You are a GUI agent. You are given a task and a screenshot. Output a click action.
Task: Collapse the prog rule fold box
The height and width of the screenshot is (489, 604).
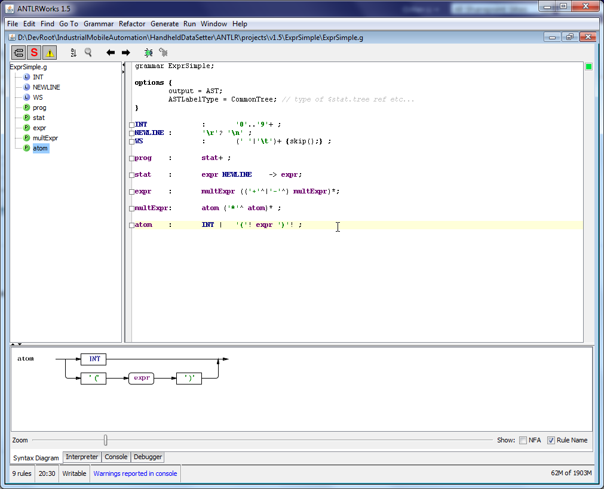131,159
